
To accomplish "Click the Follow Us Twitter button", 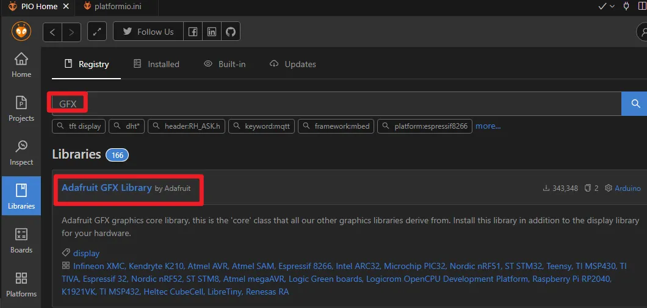I will [148, 32].
